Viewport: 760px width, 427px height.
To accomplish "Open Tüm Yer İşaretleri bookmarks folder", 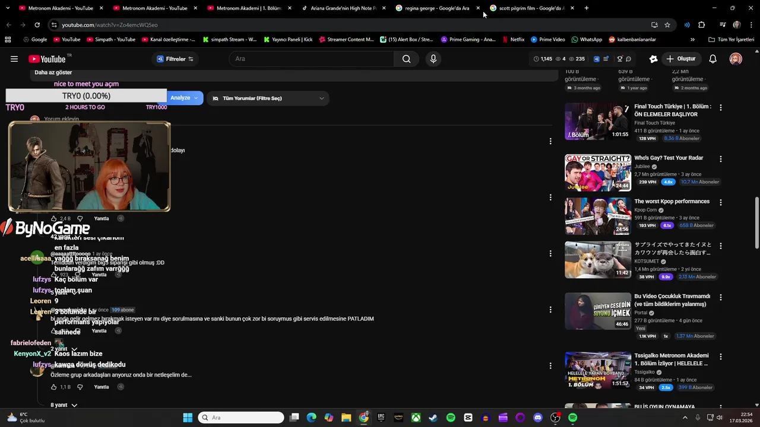I will point(731,40).
